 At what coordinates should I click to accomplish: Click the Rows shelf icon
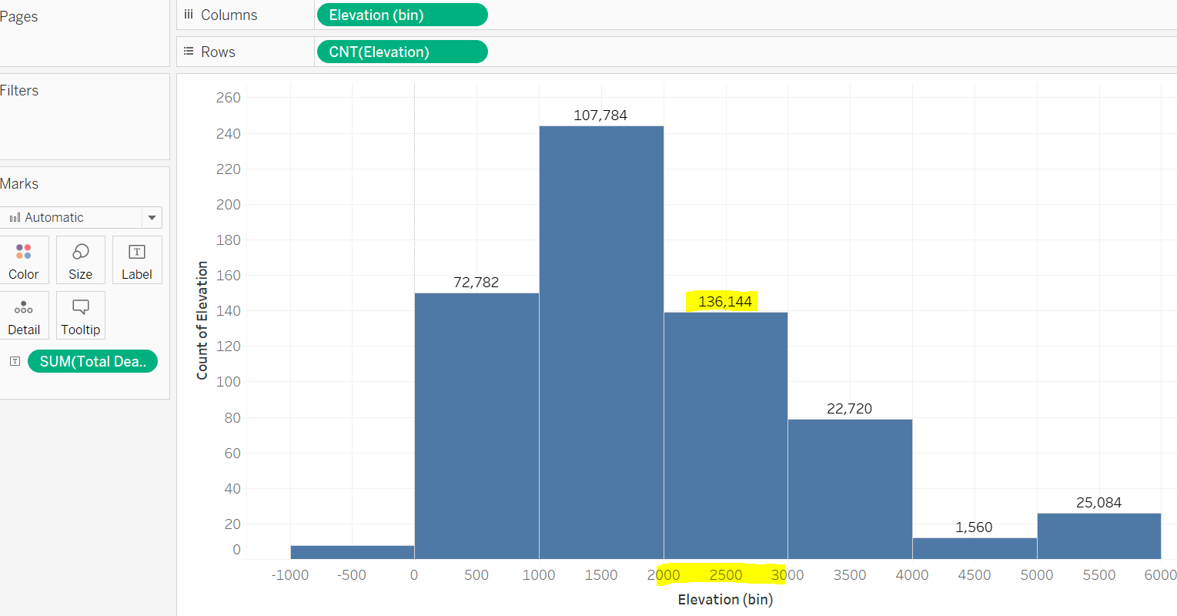click(x=189, y=51)
